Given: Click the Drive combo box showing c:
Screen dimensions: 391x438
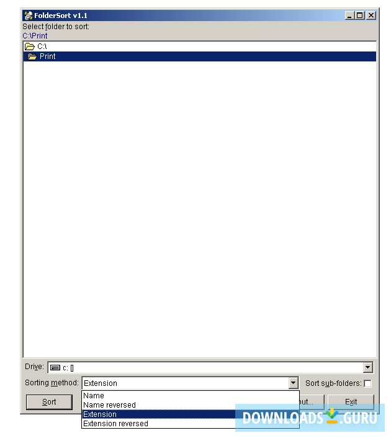Looking at the screenshot, I should (x=210, y=367).
